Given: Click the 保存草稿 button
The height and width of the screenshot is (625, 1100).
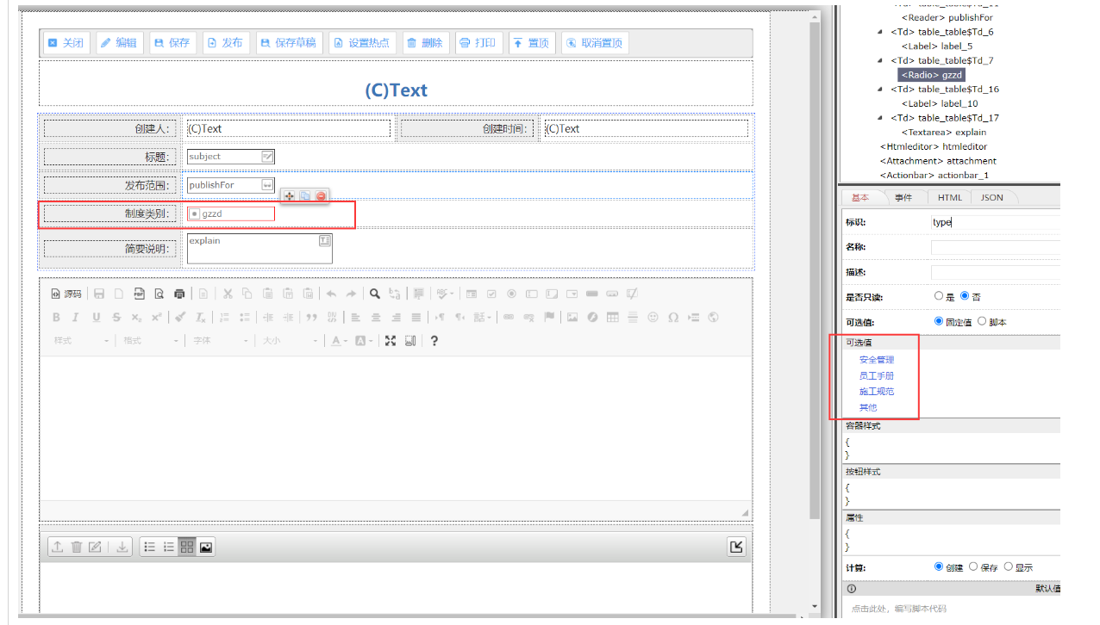Looking at the screenshot, I should click(289, 43).
